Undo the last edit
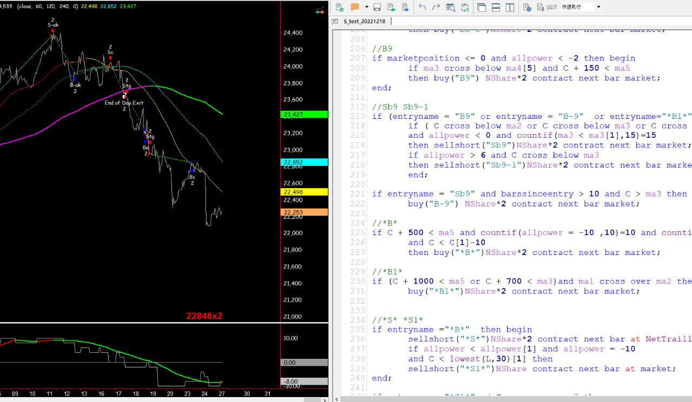The height and width of the screenshot is (402, 692). click(423, 7)
